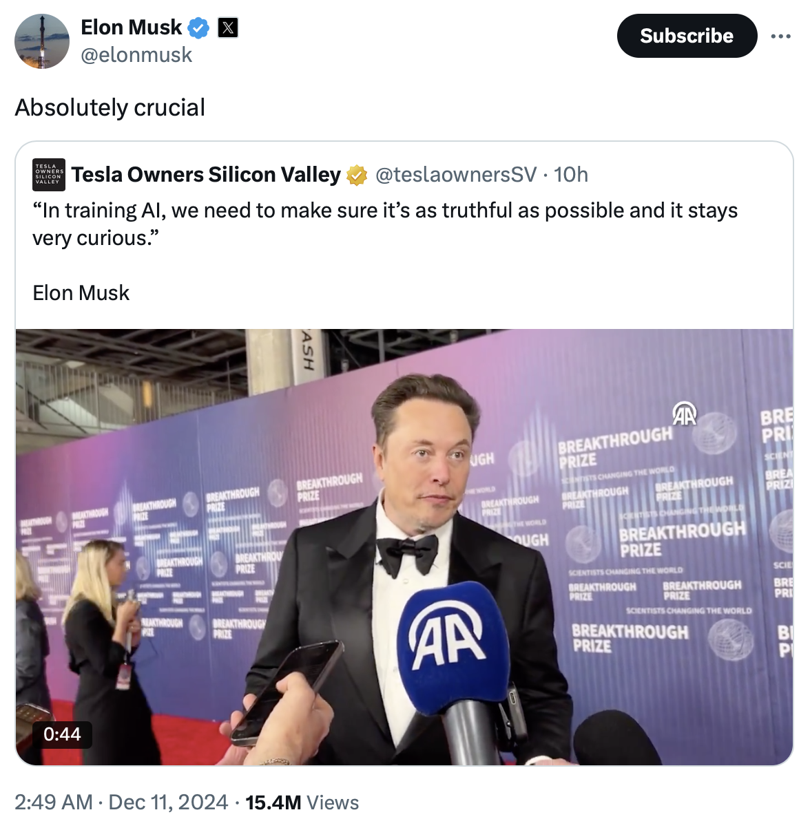Click the X affiliation badge icon
The height and width of the screenshot is (830, 810).
click(228, 28)
